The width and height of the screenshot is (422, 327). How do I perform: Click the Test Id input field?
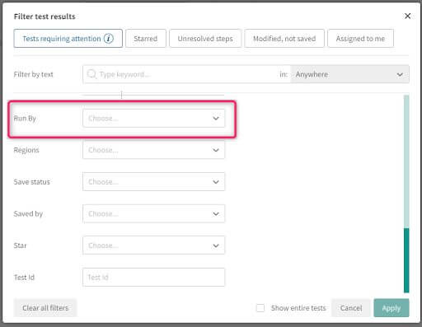pyautogui.click(x=153, y=278)
